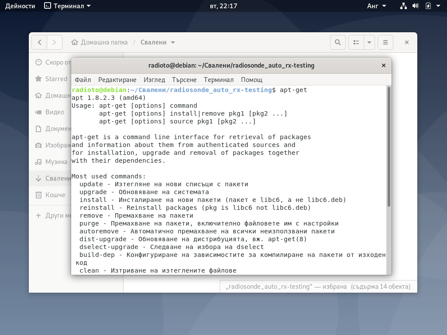Click the 'apt 1.8.2.3 (amd64)' line
The height and width of the screenshot is (335, 447).
pos(109,98)
